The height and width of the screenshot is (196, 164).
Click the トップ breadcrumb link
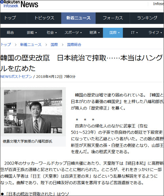click(6, 44)
